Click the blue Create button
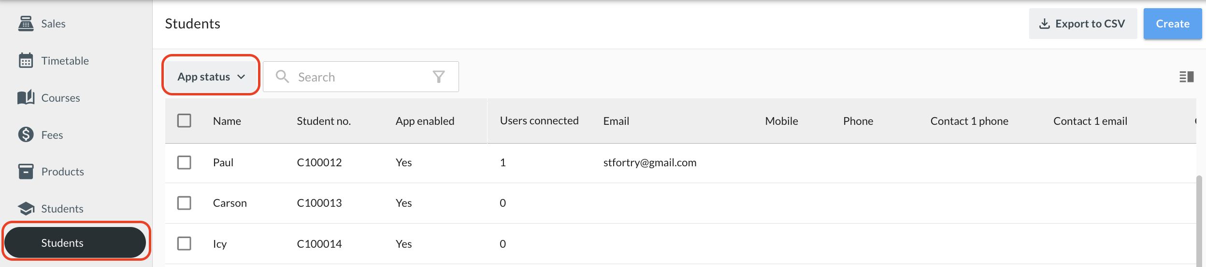This screenshot has height=267, width=1206. pos(1172,24)
